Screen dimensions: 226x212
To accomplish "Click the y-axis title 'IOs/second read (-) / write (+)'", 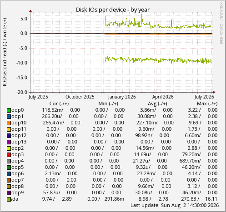I will pos(5,52).
